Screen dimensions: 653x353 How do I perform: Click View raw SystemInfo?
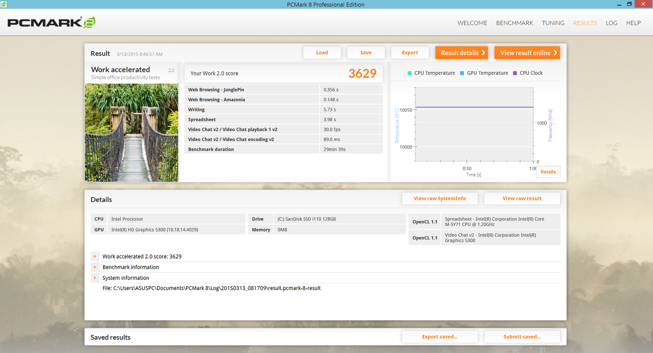coord(440,199)
